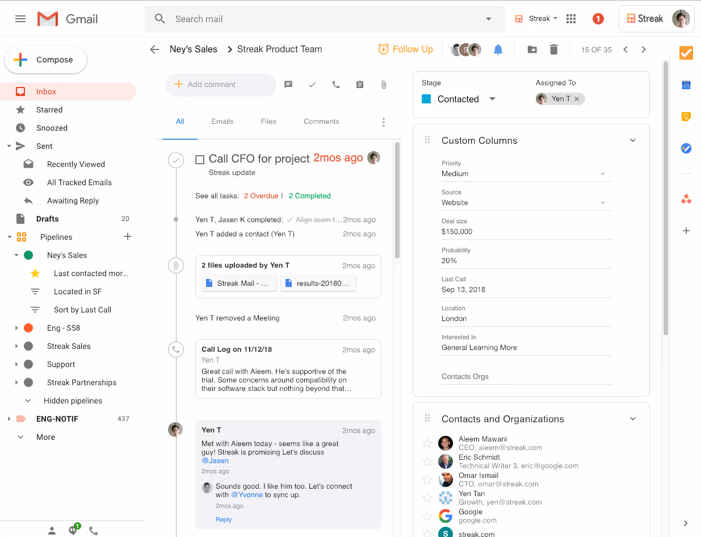Image resolution: width=701 pixels, height=537 pixels.
Task: Add a task checkmark icon
Action: coord(312,85)
